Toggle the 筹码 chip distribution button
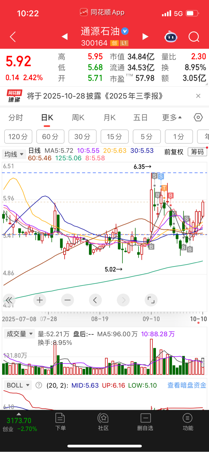Viewport: 209px width, 452px height. pos(197,152)
